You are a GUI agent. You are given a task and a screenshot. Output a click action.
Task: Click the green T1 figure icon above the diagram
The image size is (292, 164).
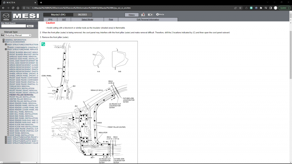(44, 44)
